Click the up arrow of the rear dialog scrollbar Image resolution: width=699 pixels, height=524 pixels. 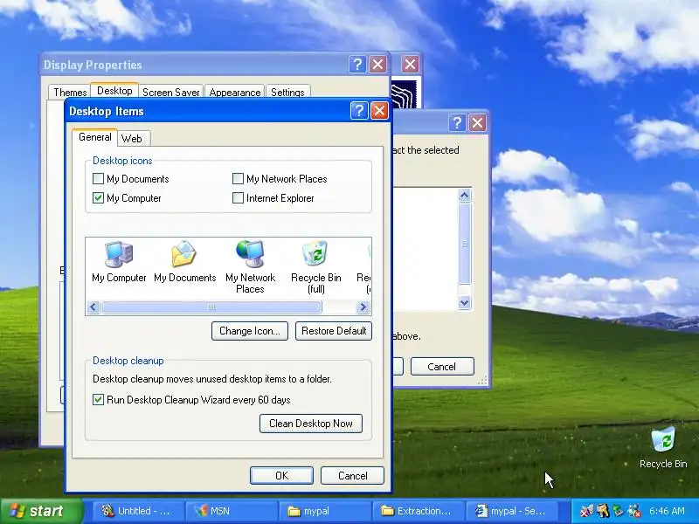[464, 195]
